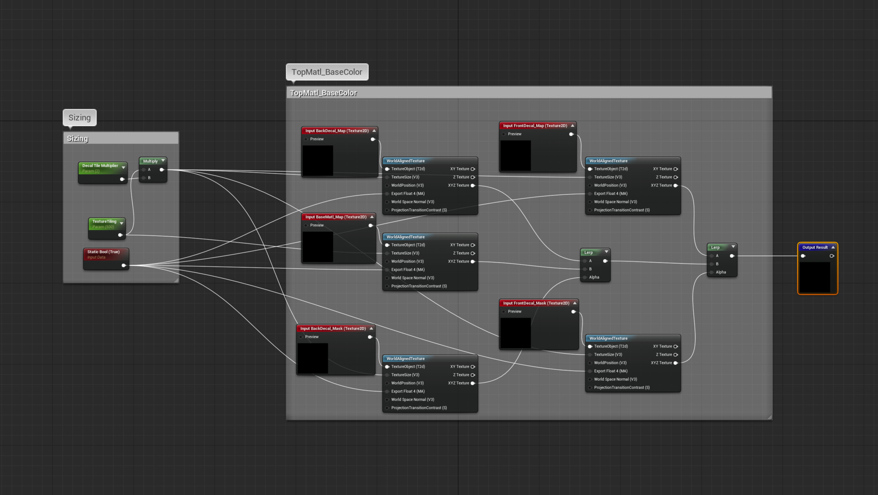This screenshot has height=495, width=878.
Task: Select the TopMatl_BaseColor comment bubble label
Action: click(x=327, y=72)
